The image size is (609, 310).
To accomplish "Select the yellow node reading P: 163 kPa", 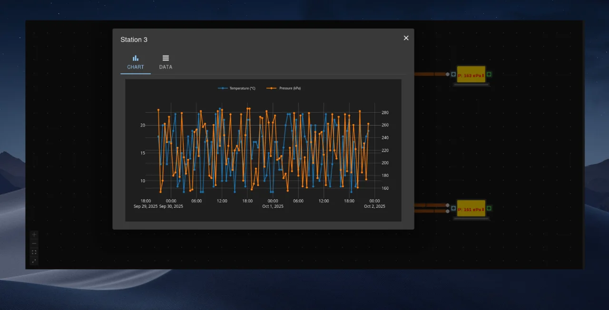I will (x=471, y=75).
